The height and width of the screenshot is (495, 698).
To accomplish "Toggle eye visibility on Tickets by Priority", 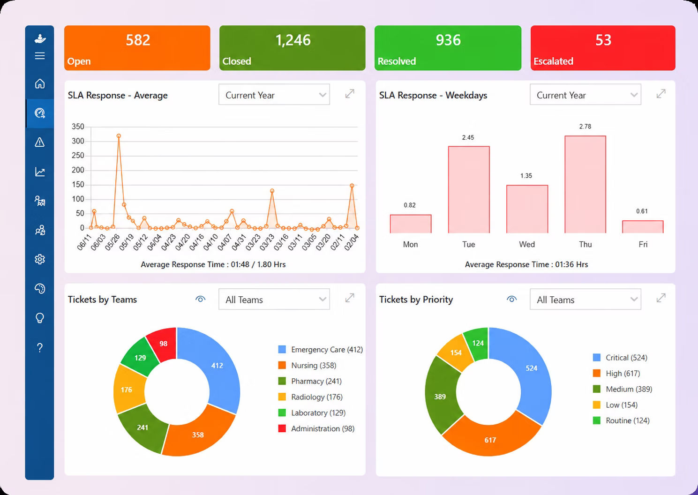I will coord(512,299).
